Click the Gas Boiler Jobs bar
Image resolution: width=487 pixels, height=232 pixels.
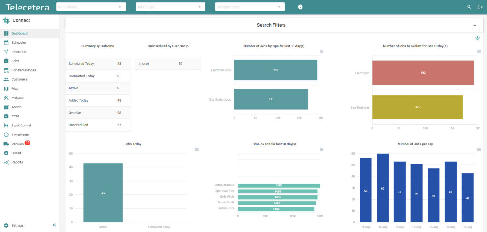[x=271, y=99]
